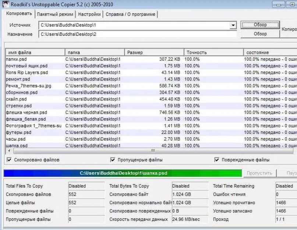This screenshot has width=297, height=230.
Task: Select the Rons Rip Layers.psd row
Action: click(x=151, y=72)
